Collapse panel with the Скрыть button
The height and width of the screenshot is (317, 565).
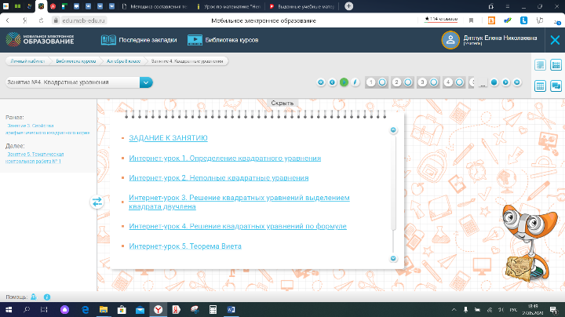tap(282, 103)
